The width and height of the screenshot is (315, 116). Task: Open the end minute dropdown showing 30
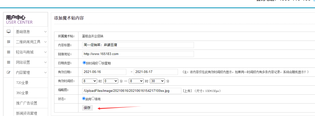click(x=157, y=81)
